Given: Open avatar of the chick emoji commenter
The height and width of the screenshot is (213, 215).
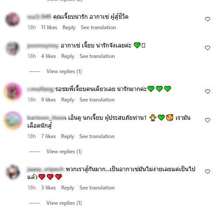Looking at the screenshot, I should click(13, 120).
